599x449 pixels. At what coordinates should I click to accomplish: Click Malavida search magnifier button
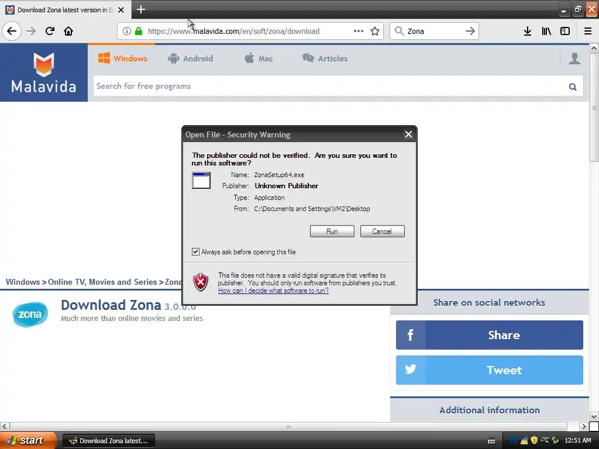click(573, 87)
